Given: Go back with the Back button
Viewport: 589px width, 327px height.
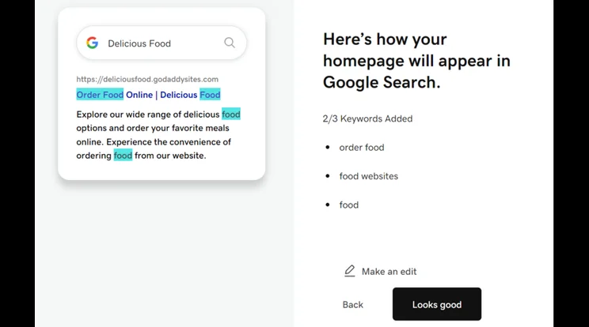Looking at the screenshot, I should pos(353,305).
